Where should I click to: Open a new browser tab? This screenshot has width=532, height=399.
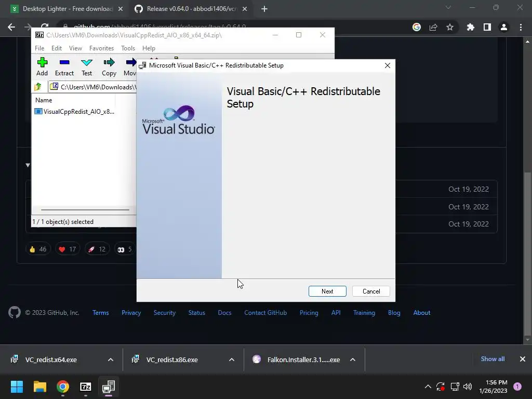(x=264, y=9)
